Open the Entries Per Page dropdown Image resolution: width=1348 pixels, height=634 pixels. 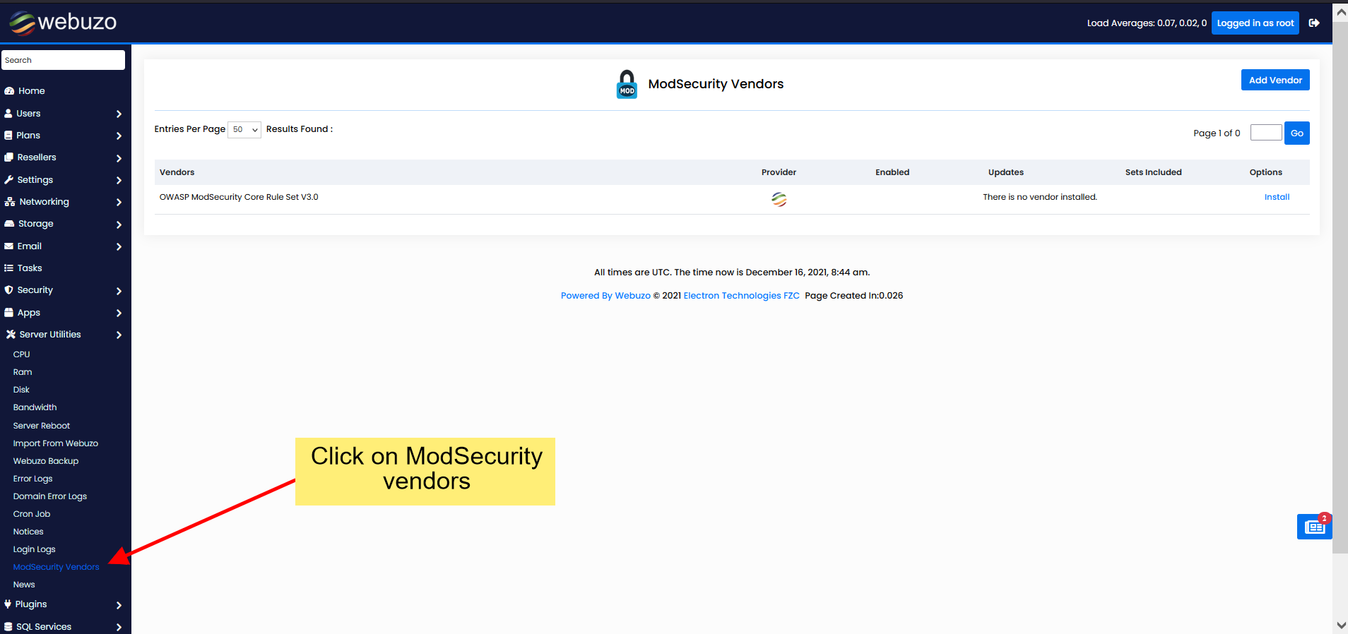coord(244,130)
